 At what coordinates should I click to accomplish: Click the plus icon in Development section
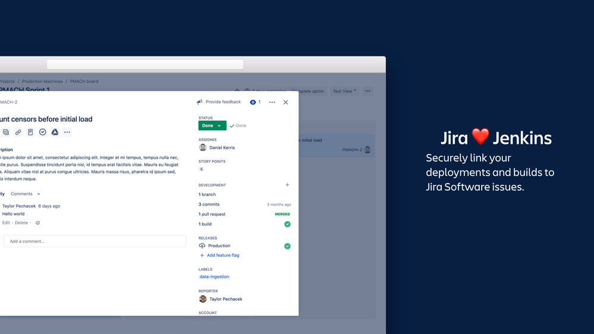click(288, 185)
